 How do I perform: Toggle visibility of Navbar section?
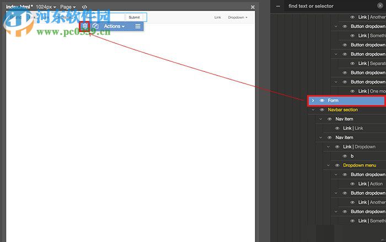321,110
